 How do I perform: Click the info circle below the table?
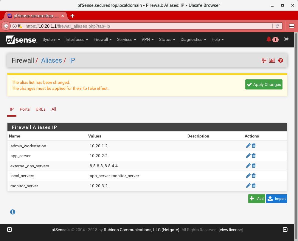[13, 212]
